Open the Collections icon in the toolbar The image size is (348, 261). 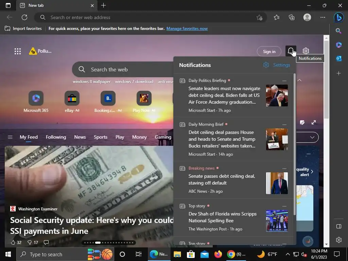click(291, 17)
